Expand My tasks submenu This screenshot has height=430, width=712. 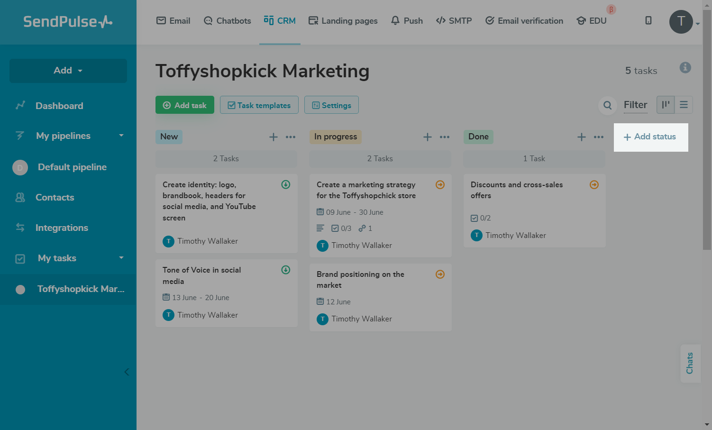click(121, 258)
